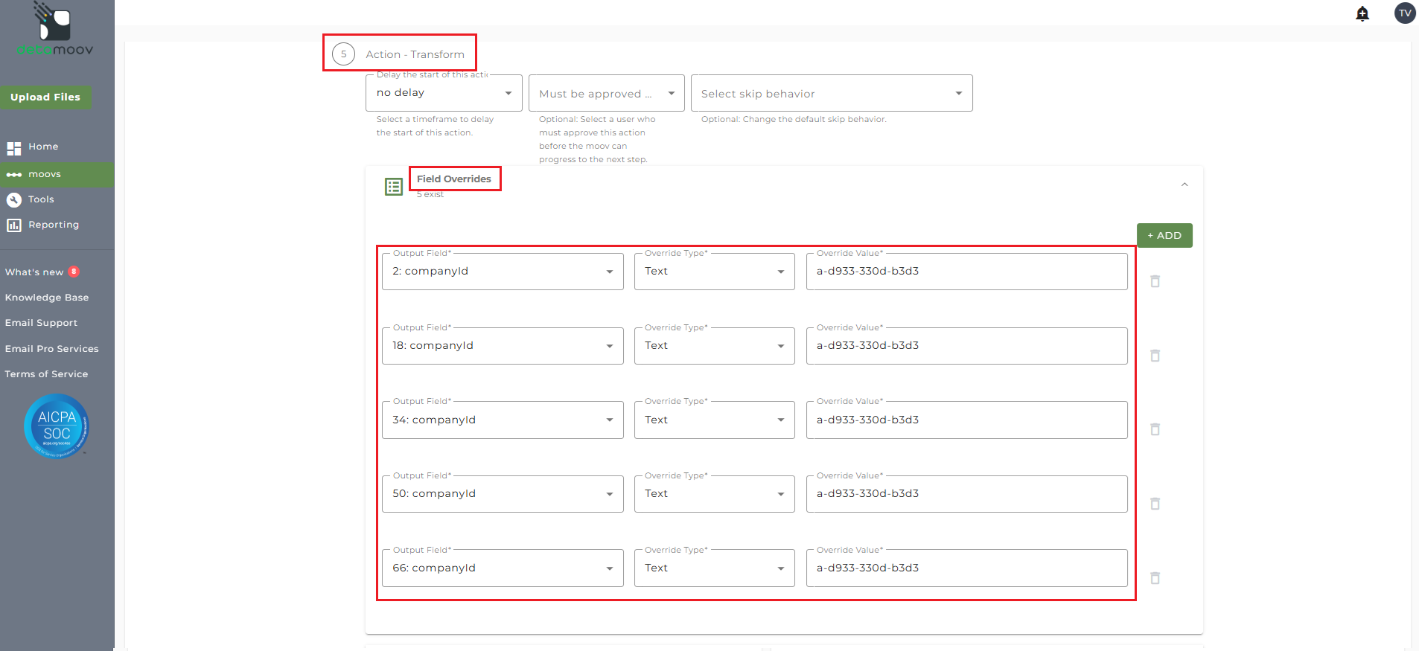Delete the 2: companyId override row

[x=1155, y=281]
